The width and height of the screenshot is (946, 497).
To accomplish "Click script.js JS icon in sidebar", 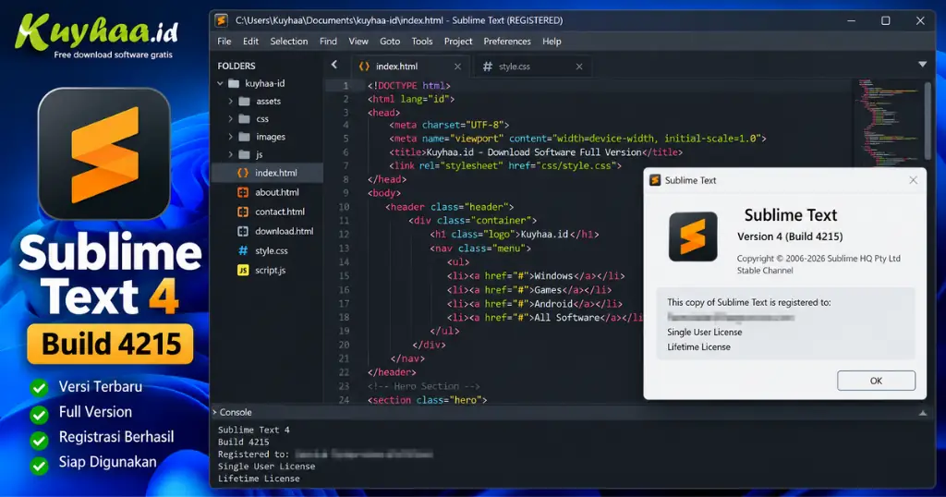I will point(243,271).
